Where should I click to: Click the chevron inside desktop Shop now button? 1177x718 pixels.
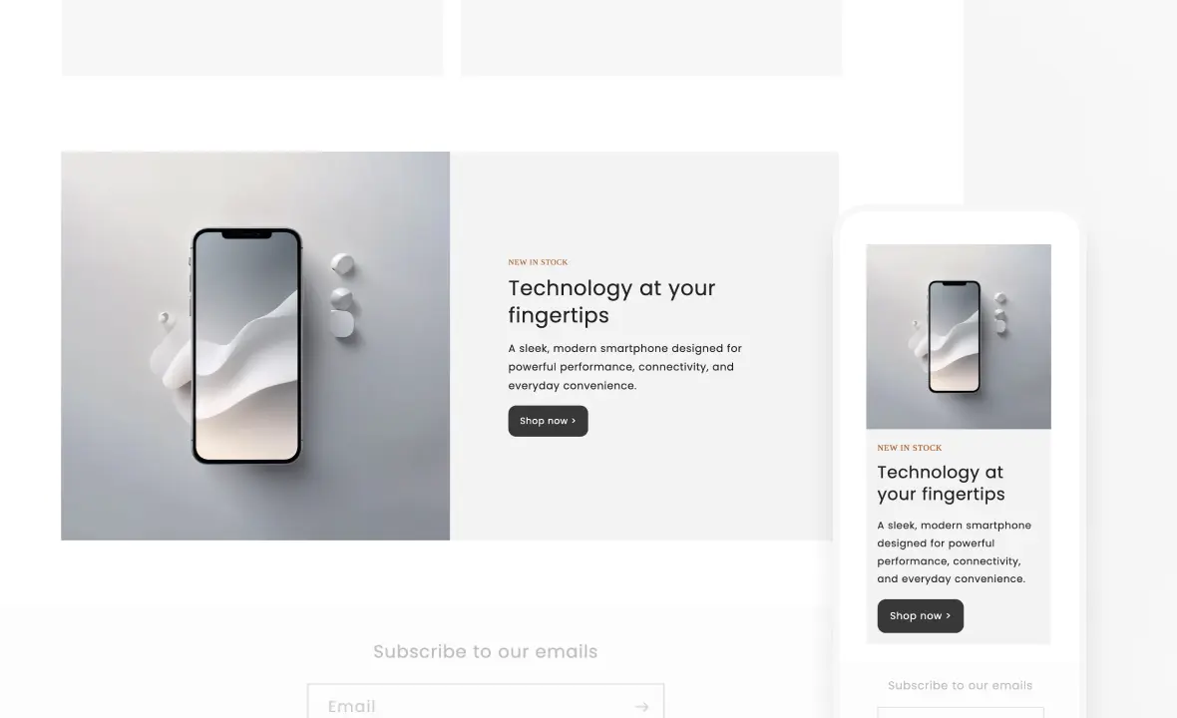[574, 421]
